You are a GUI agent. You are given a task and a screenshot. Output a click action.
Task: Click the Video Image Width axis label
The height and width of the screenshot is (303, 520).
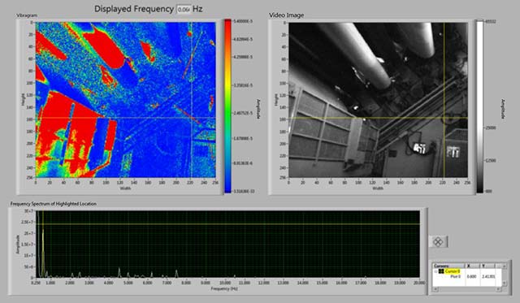coord(378,188)
